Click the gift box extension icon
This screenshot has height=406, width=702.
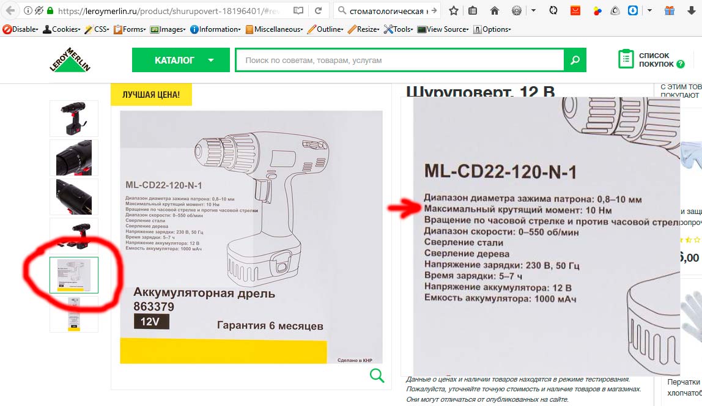tap(670, 11)
